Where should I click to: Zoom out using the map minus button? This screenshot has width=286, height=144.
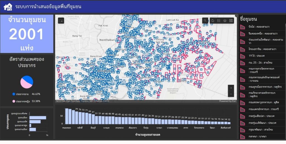click(x=231, y=94)
